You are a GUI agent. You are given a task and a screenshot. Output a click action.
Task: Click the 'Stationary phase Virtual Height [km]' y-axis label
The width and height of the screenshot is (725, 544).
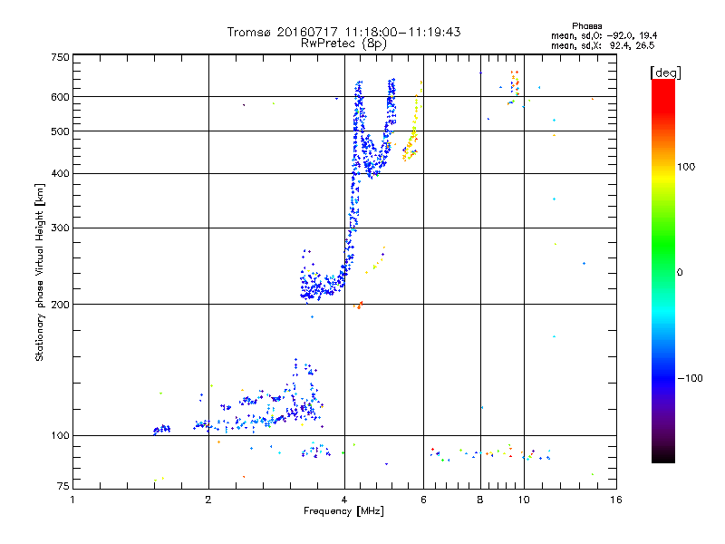click(39, 272)
